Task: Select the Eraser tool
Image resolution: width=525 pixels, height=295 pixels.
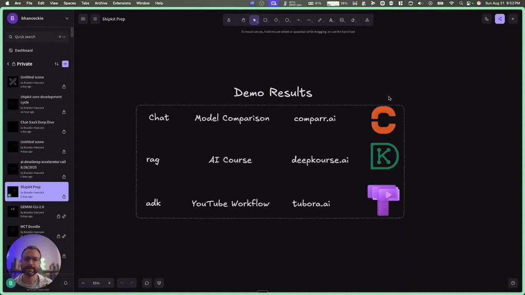Action: [353, 20]
